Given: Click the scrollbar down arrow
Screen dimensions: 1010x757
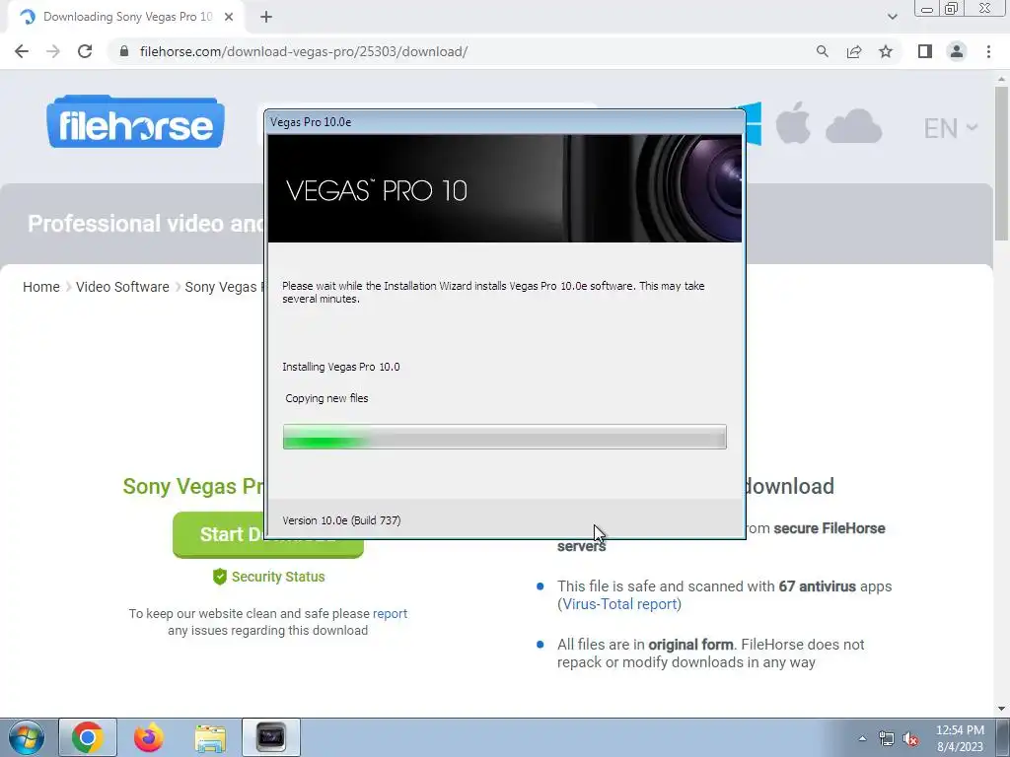Looking at the screenshot, I should coord(1001,709).
